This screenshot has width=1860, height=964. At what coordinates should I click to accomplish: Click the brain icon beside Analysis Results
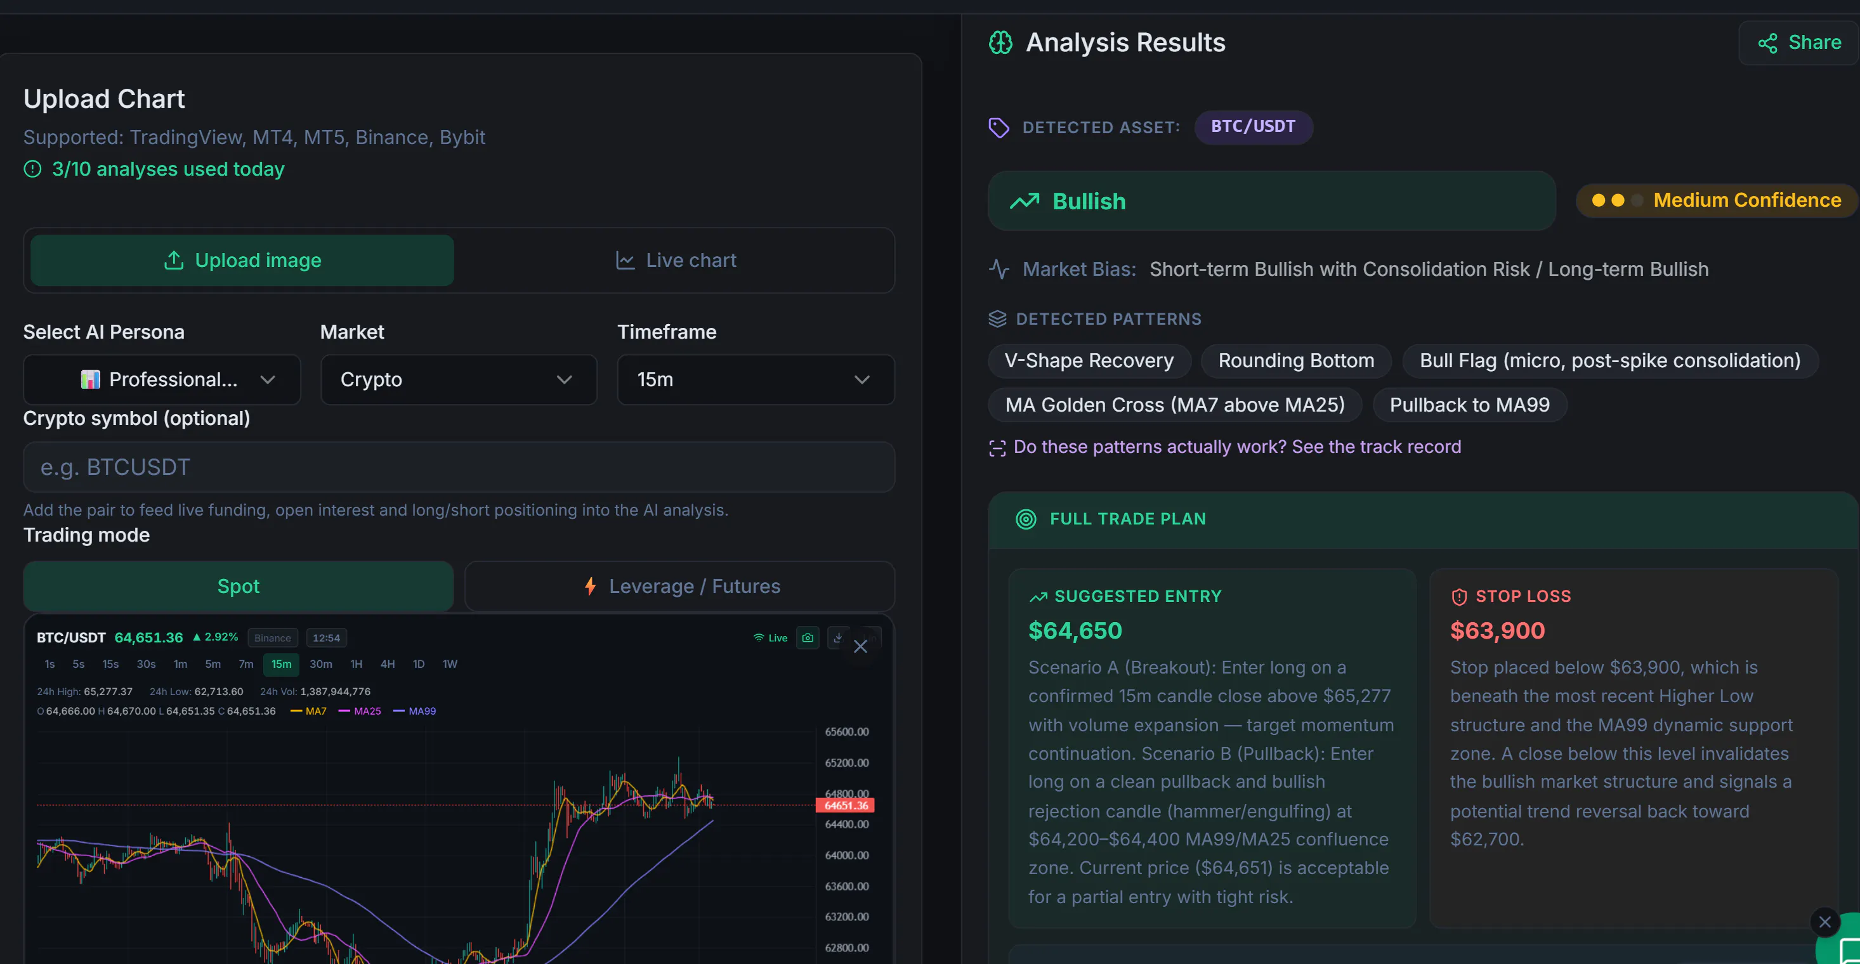click(1001, 42)
